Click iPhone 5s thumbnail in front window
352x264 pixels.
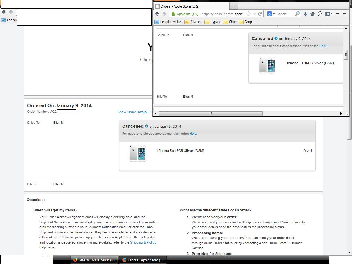coord(267,66)
